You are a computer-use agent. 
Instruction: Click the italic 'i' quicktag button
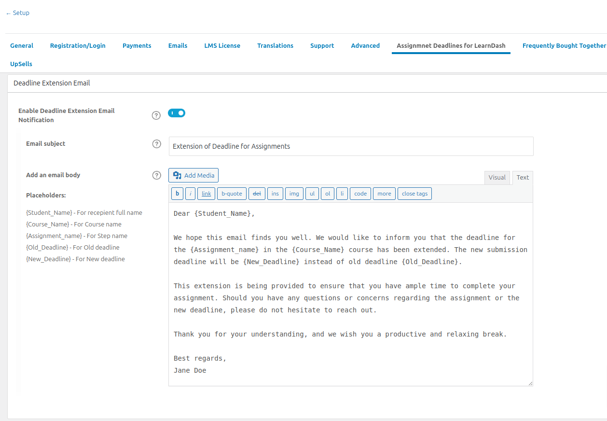[x=191, y=194]
